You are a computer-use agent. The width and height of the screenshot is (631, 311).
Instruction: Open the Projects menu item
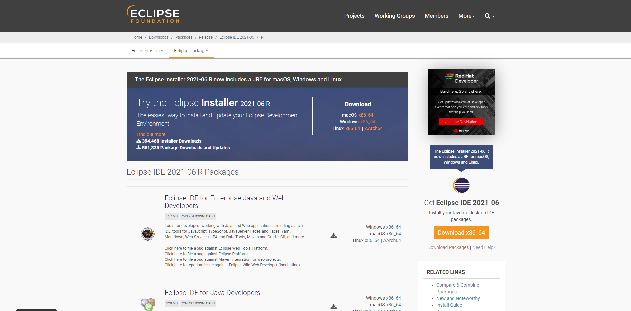point(354,16)
